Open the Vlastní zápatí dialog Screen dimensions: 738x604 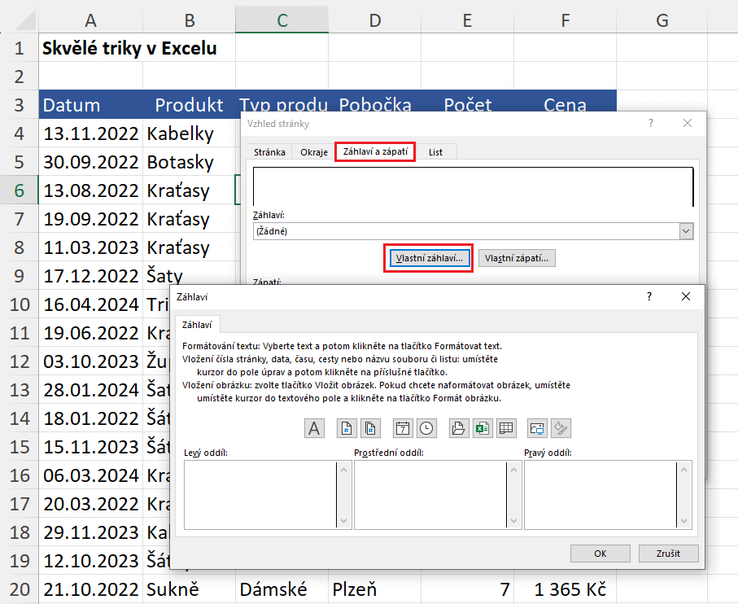click(517, 258)
